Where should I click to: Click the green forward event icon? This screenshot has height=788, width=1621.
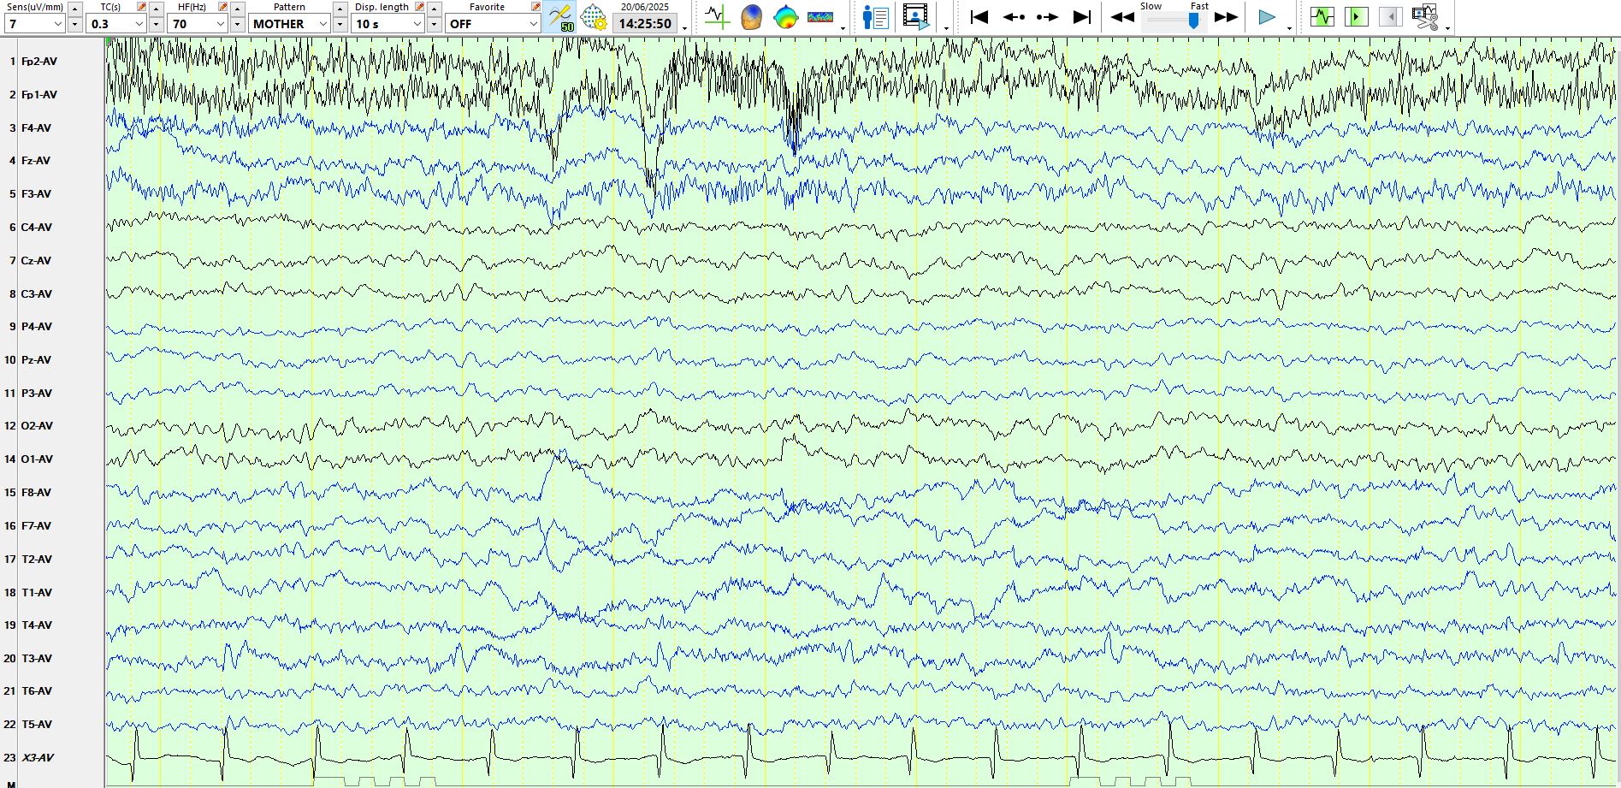(1356, 17)
